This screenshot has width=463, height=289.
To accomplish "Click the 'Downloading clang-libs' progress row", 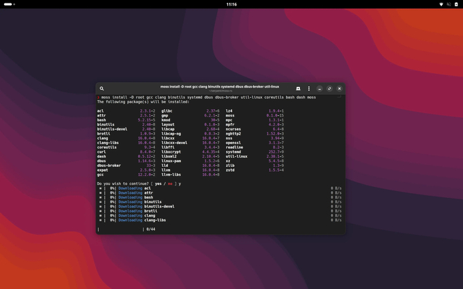I will coord(220,220).
